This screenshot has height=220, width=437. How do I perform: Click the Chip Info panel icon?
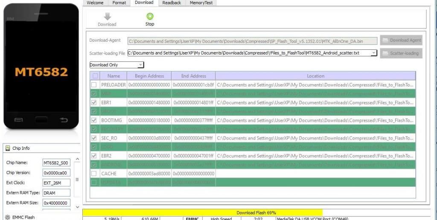point(7,148)
